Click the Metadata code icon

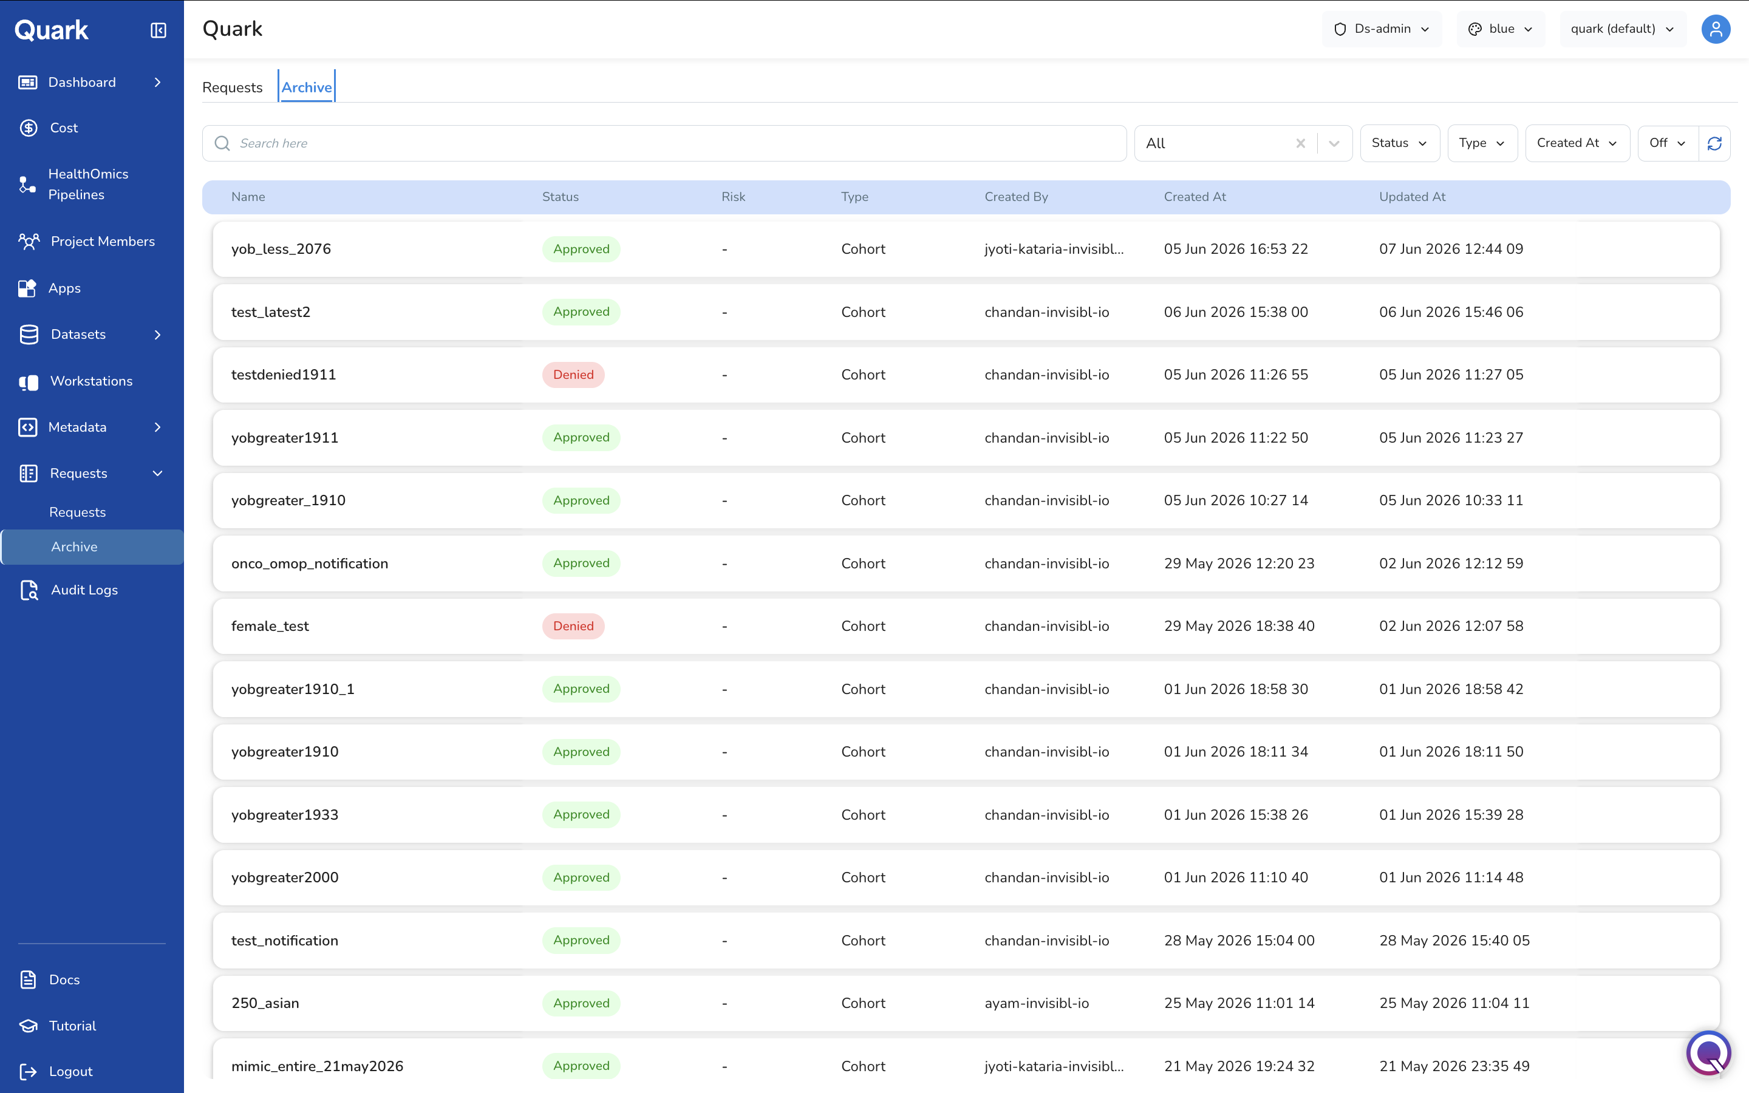coord(27,427)
